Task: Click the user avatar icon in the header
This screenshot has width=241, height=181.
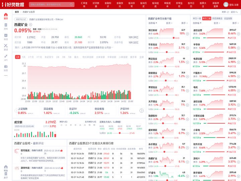Action: point(226,4)
